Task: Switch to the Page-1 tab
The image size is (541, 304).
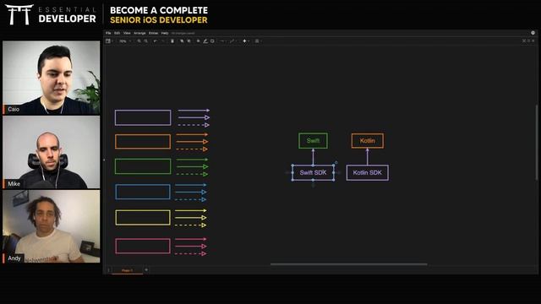Action: pyautogui.click(x=128, y=270)
